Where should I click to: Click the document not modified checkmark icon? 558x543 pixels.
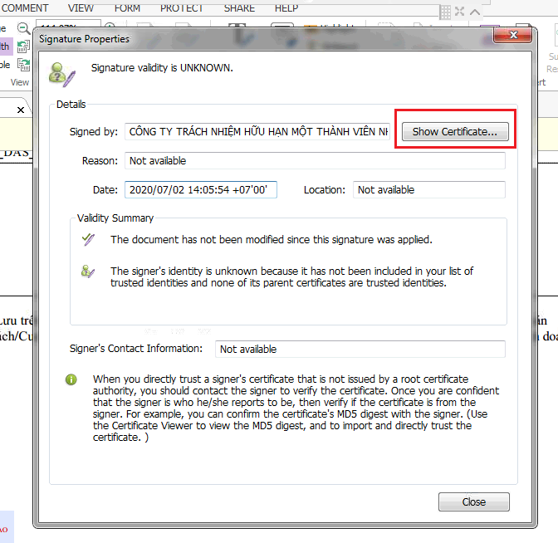pyautogui.click(x=88, y=239)
